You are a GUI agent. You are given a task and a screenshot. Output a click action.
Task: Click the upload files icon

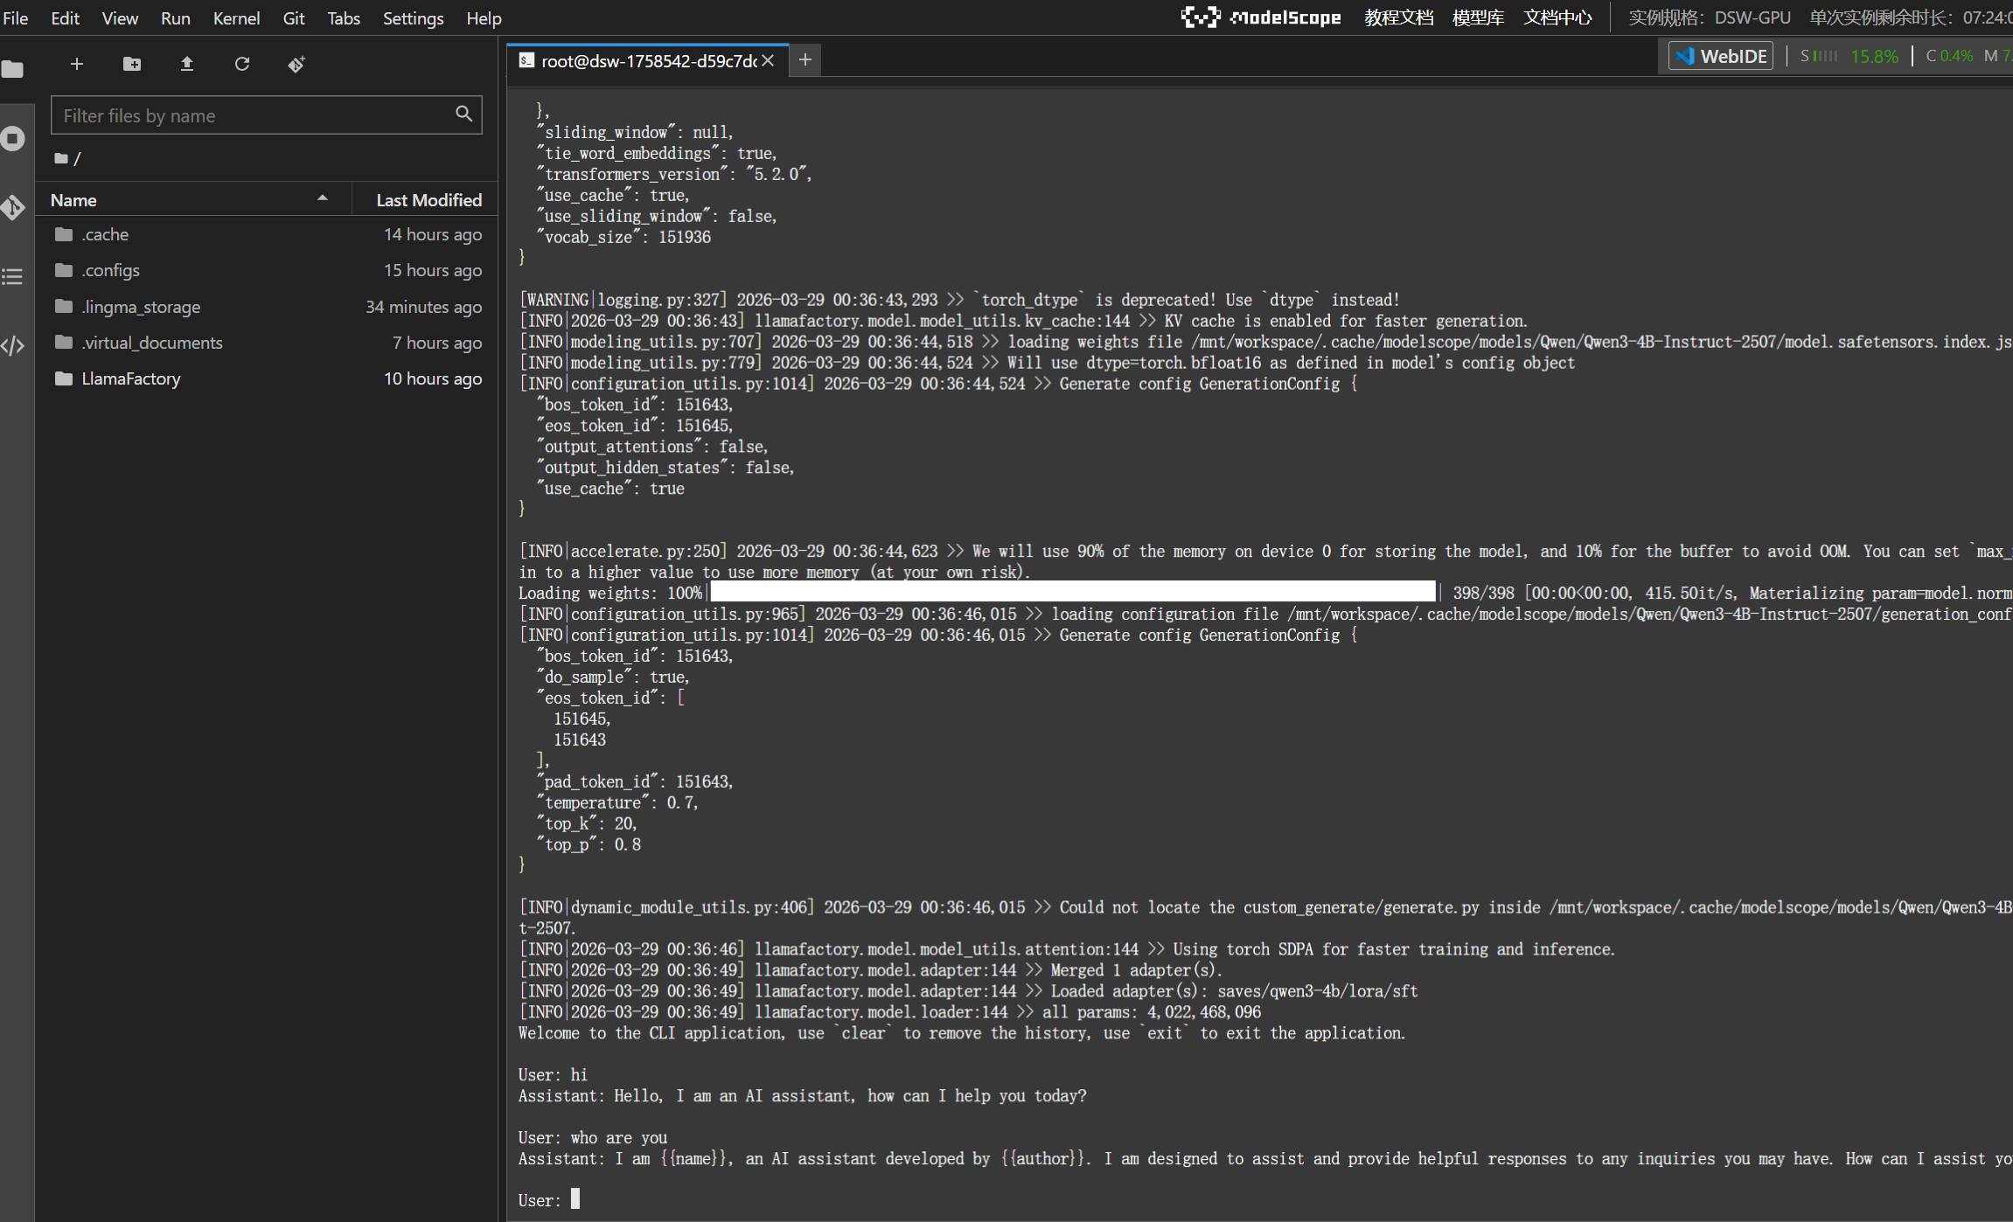click(x=187, y=64)
